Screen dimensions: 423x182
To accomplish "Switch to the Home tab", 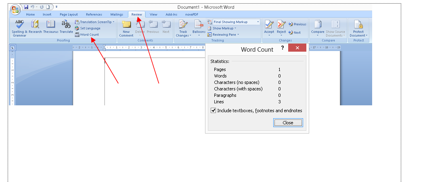I will [30, 15].
